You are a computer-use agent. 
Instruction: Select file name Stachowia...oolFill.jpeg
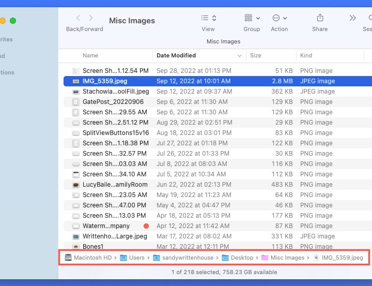tap(116, 92)
